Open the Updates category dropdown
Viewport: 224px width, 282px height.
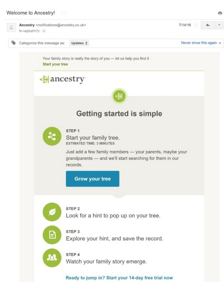(x=79, y=43)
